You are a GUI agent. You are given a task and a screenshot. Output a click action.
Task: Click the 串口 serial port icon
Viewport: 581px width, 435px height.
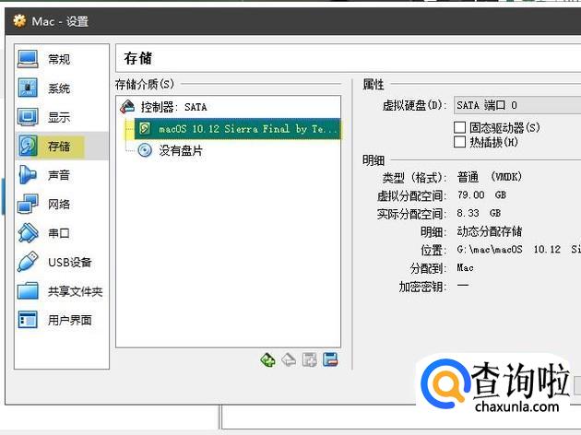(28, 233)
